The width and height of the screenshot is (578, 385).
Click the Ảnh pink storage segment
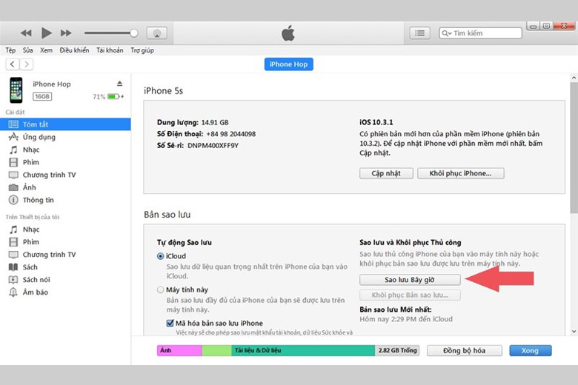click(179, 350)
